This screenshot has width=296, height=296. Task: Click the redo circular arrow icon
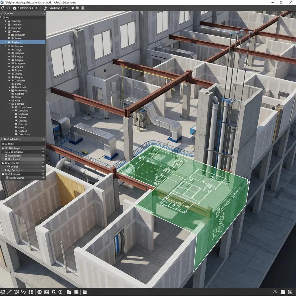click(x=8, y=8)
